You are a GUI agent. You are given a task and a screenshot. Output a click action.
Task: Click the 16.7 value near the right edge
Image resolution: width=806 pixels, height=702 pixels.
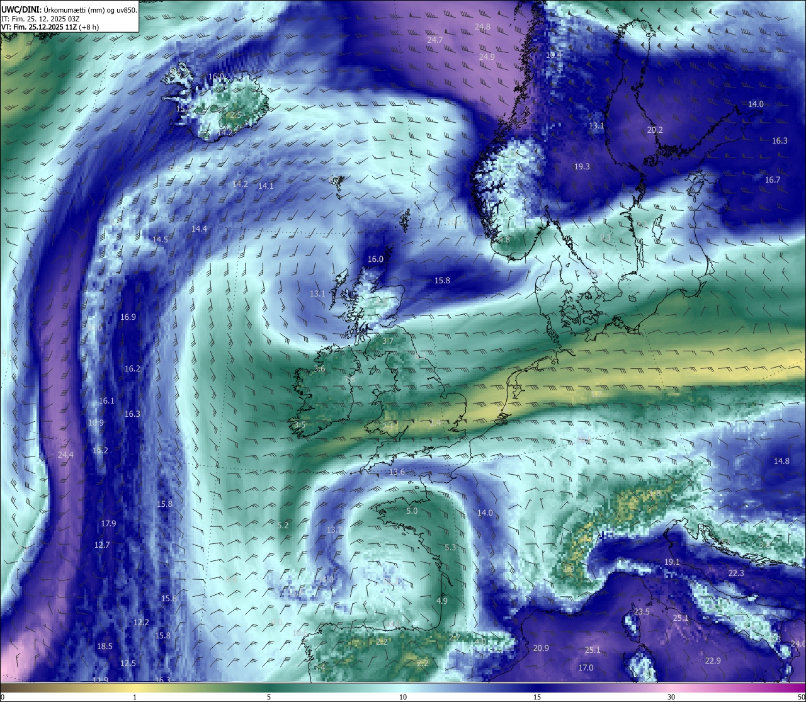(x=773, y=180)
